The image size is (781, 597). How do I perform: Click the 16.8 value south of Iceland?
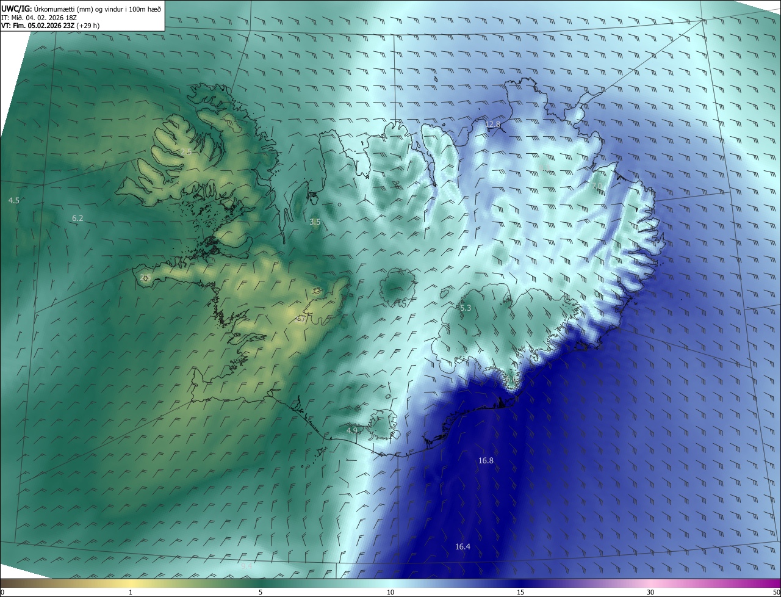tap(486, 461)
